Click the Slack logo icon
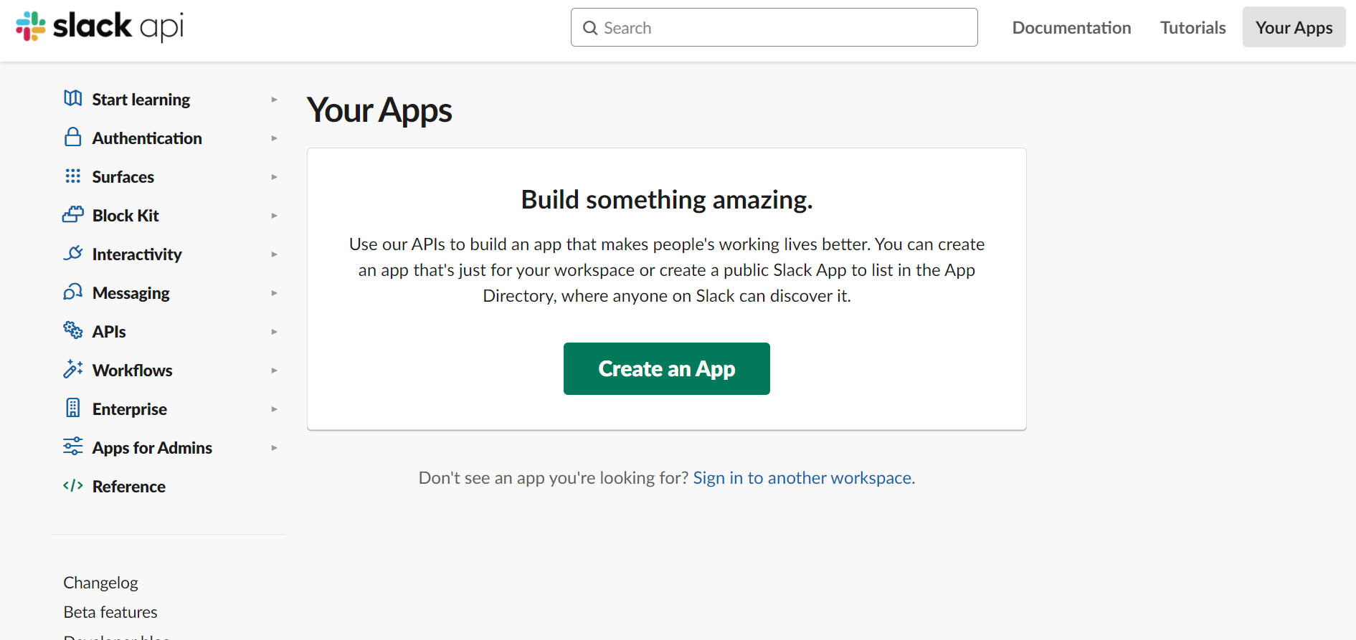 (x=31, y=27)
